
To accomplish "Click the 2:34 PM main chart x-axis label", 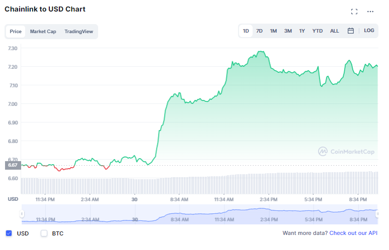I will coord(268,199).
